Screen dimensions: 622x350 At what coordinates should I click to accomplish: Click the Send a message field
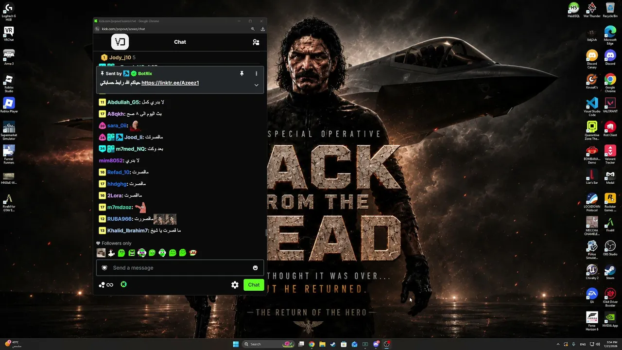(180, 268)
